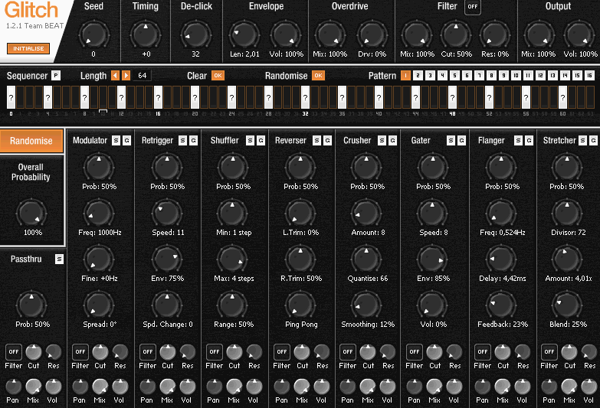The height and width of the screenshot is (408, 600).
Task: Click the Output Vol knob
Action: (579, 34)
